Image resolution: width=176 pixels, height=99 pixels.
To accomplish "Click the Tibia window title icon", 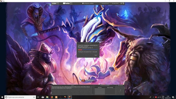I will click(x=1, y=1).
